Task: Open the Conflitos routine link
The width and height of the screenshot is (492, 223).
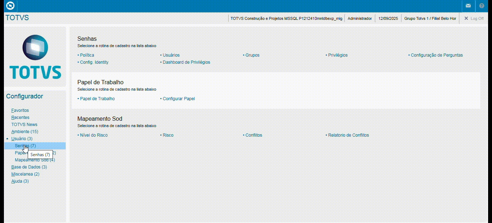Action: [254, 135]
